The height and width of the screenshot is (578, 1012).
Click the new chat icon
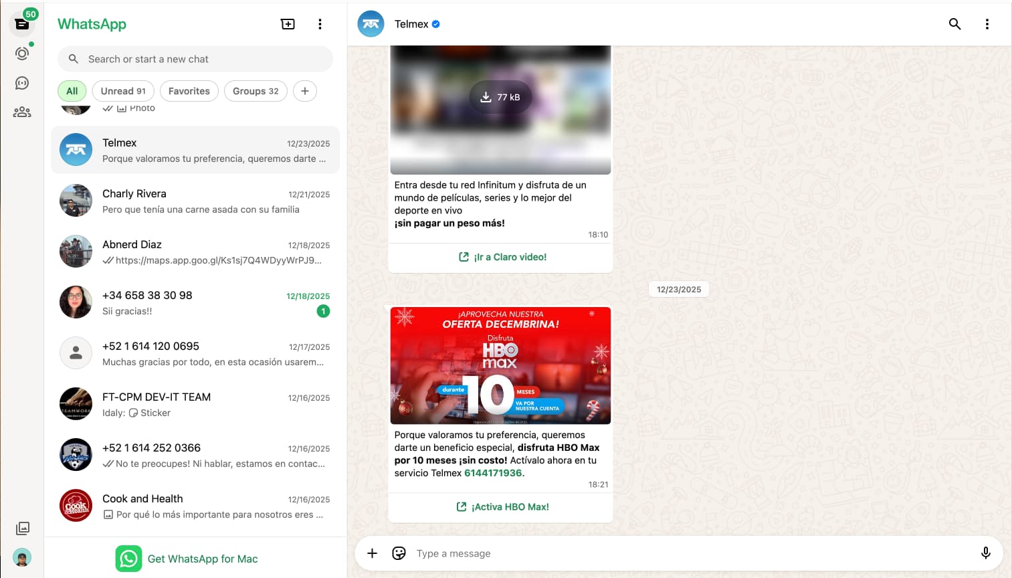[x=288, y=24]
